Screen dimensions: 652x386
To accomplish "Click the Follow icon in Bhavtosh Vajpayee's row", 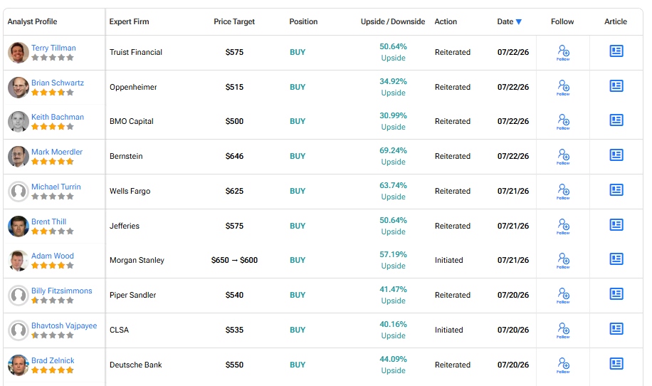I will 564,330.
